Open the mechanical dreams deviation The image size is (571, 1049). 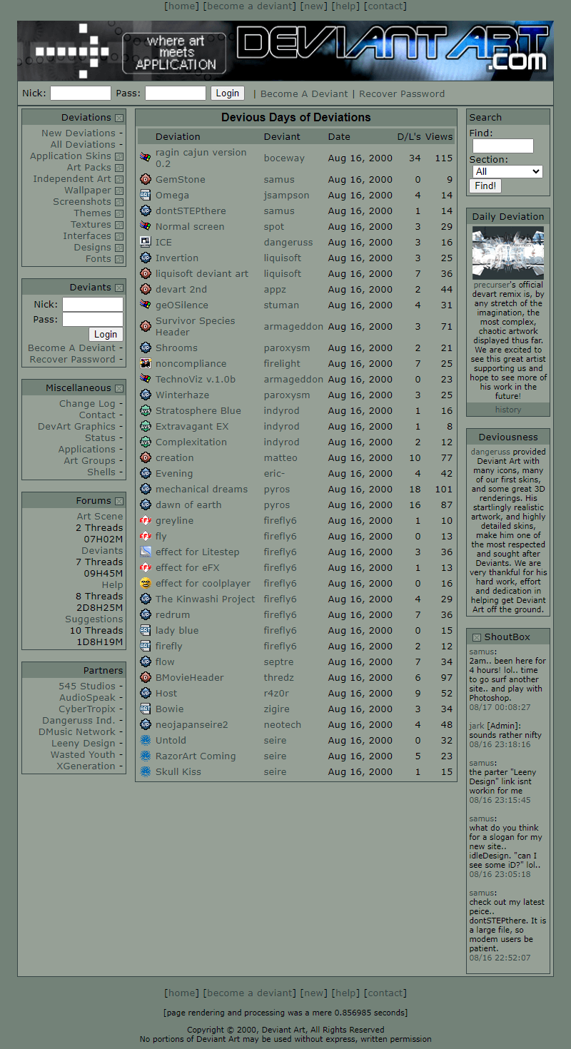201,489
